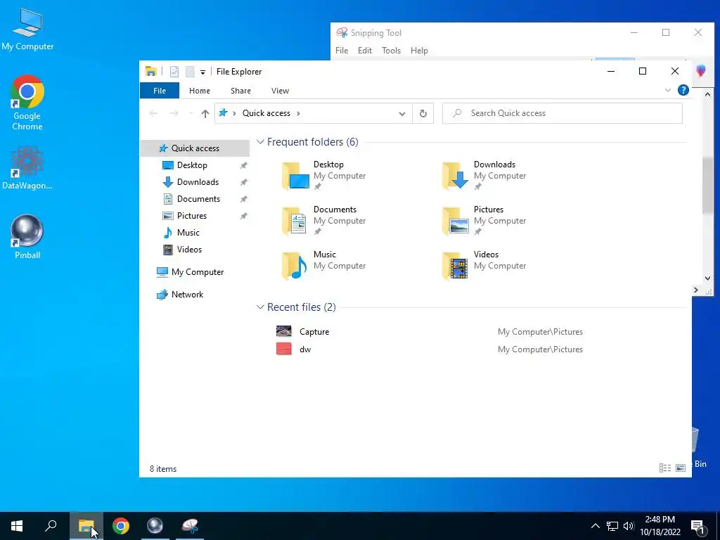Click the New folder quick access toolbar icon
Image resolution: width=720 pixels, height=540 pixels.
click(190, 72)
